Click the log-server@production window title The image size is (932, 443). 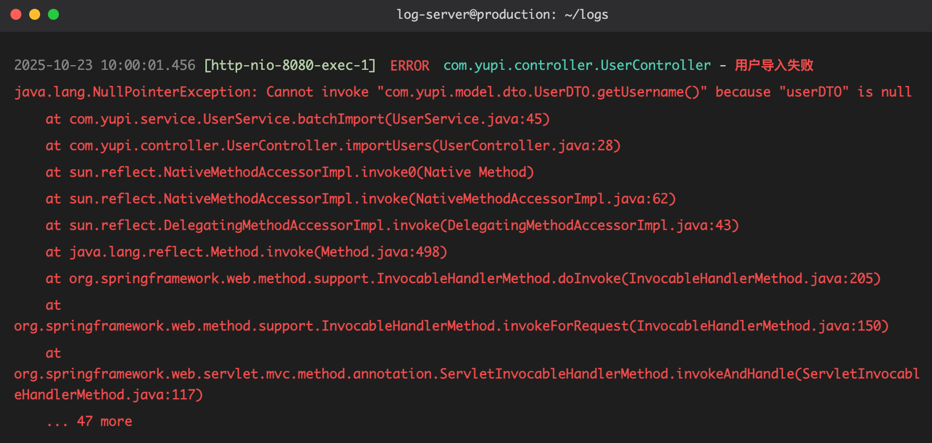[x=502, y=15]
